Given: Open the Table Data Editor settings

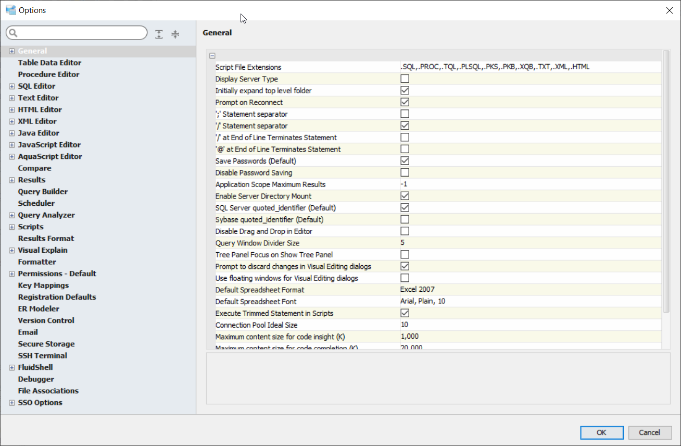Looking at the screenshot, I should pyautogui.click(x=49, y=63).
